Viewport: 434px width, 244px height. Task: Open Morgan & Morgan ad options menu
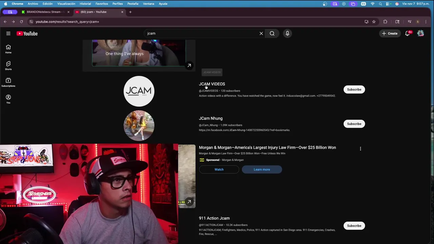point(360,148)
